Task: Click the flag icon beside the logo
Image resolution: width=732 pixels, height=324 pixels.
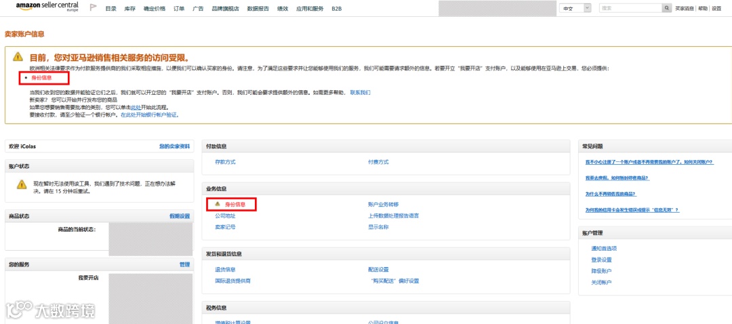Action: (x=93, y=7)
